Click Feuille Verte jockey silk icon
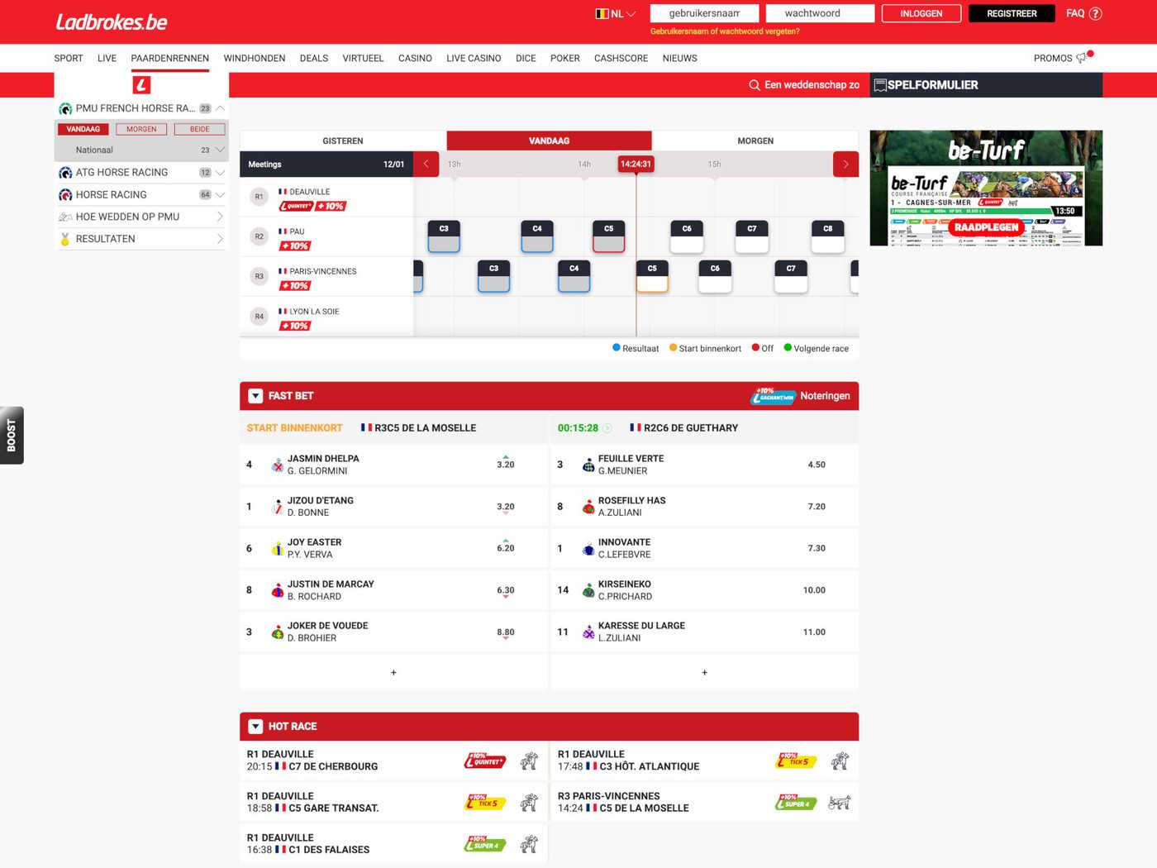Screen dimensions: 1157x868 [x=588, y=465]
